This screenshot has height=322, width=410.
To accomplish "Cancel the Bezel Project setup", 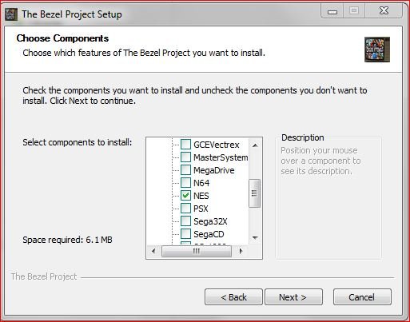I will [x=362, y=297].
